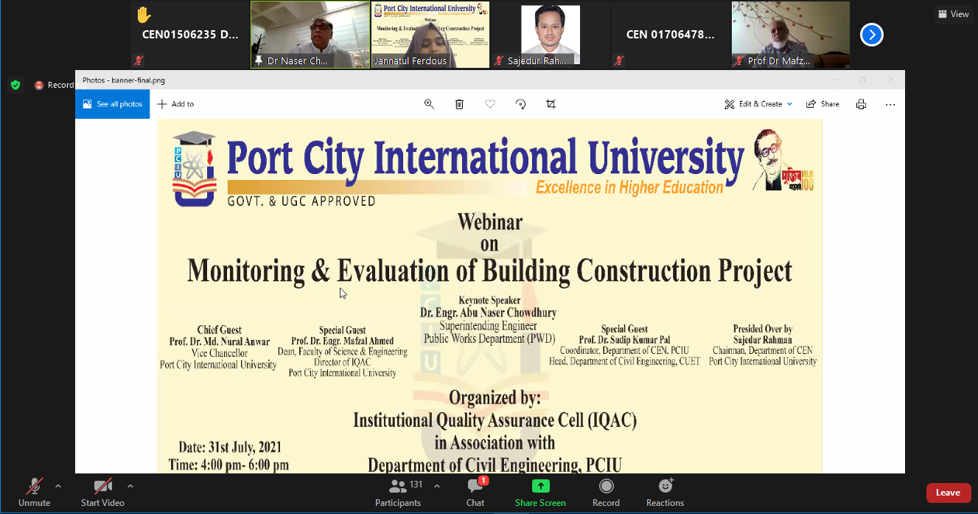Viewport: 978px width, 514px height.
Task: Select the Jannatul Ferdous video thumbnail
Action: pyautogui.click(x=430, y=35)
